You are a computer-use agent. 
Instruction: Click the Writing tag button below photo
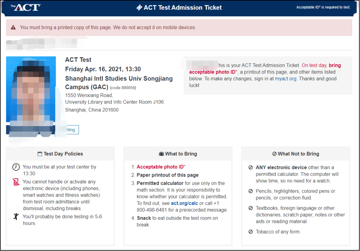(x=71, y=130)
